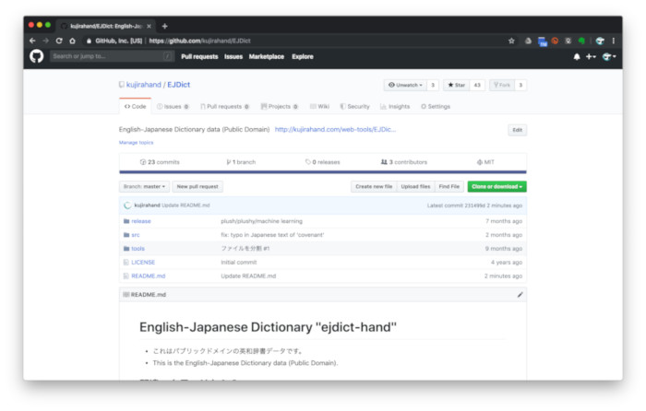Viewport: 646px width, 411px height.
Task: View 3 contributors
Action: coord(404,162)
